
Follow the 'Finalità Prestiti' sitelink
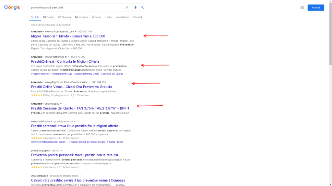[115, 142]
